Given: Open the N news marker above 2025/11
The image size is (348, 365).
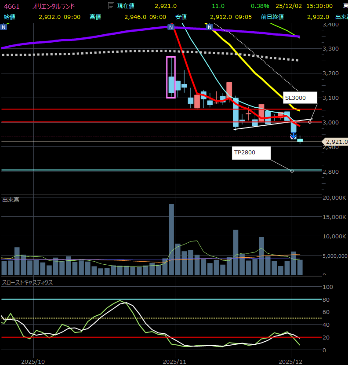Looking at the screenshot, I should tap(170, 27).
